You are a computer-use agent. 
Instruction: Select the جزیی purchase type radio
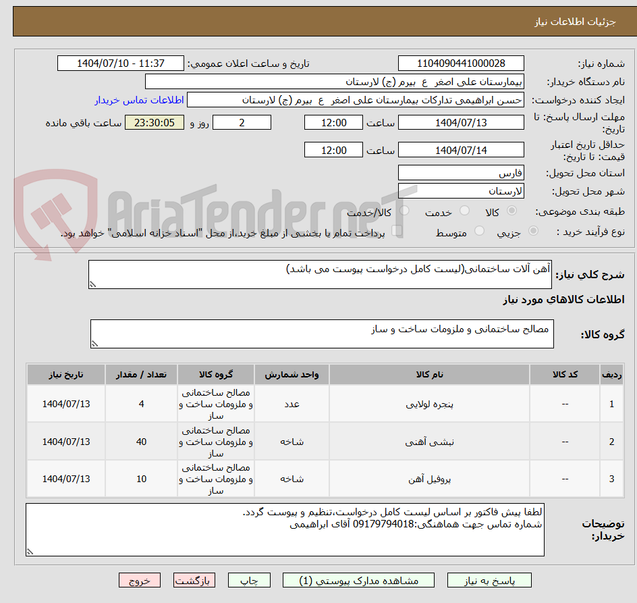[532, 230]
